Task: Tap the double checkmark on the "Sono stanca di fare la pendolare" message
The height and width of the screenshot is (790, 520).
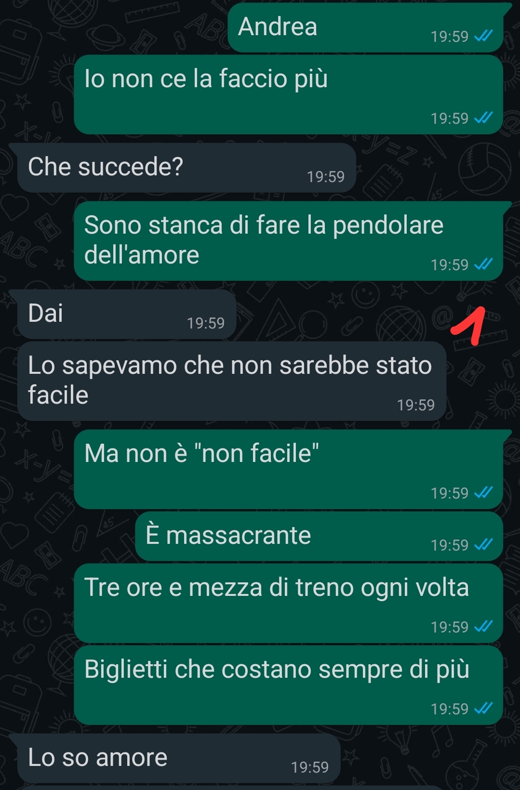Action: [x=483, y=264]
